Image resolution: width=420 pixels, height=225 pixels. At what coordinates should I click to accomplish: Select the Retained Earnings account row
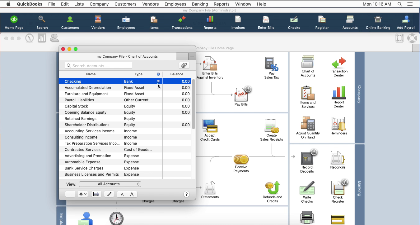click(x=125, y=118)
